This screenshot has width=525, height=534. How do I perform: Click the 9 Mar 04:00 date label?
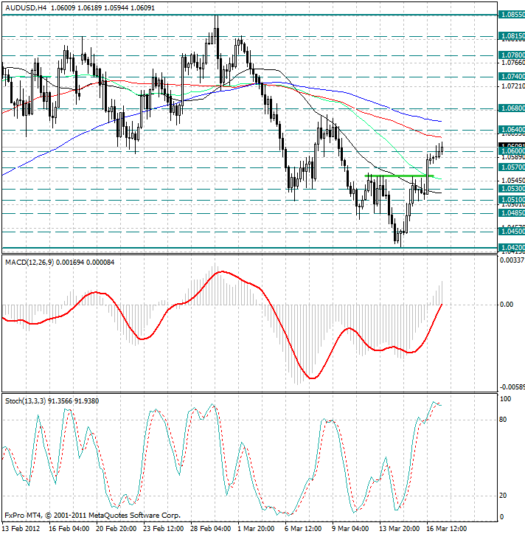pos(350,529)
